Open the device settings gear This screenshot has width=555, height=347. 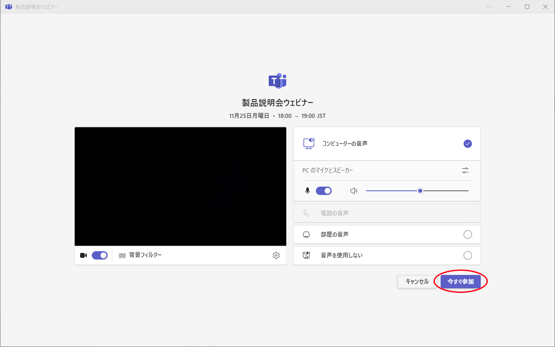pyautogui.click(x=276, y=255)
